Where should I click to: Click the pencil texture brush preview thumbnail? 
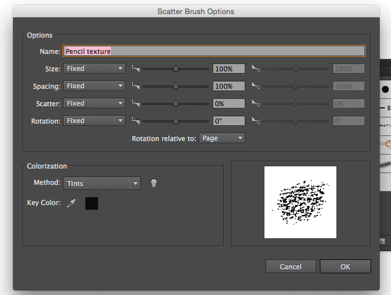pyautogui.click(x=300, y=202)
